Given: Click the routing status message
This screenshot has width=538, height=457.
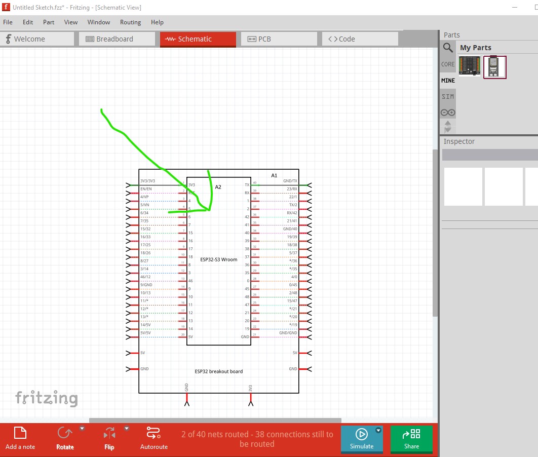Looking at the screenshot, I should pos(257,439).
